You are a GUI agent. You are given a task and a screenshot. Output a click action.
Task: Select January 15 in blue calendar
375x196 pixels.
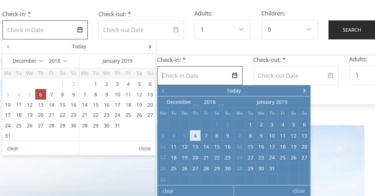250,147
